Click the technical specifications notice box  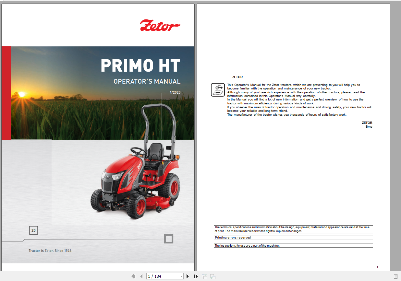[293, 229]
